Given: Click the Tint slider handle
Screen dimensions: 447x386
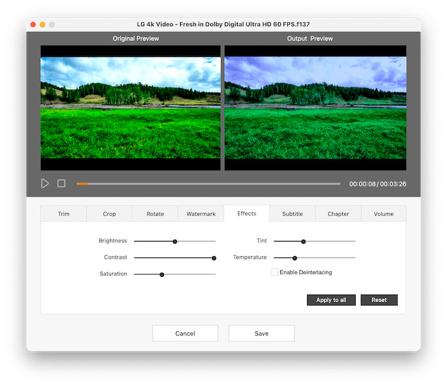Looking at the screenshot, I should 303,242.
